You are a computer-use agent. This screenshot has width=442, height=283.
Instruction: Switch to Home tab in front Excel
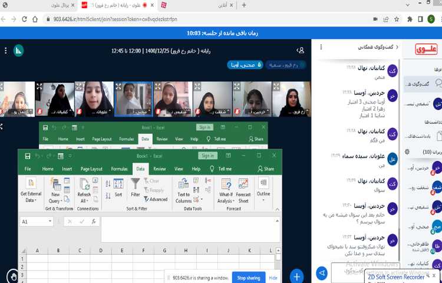pyautogui.click(x=48, y=169)
